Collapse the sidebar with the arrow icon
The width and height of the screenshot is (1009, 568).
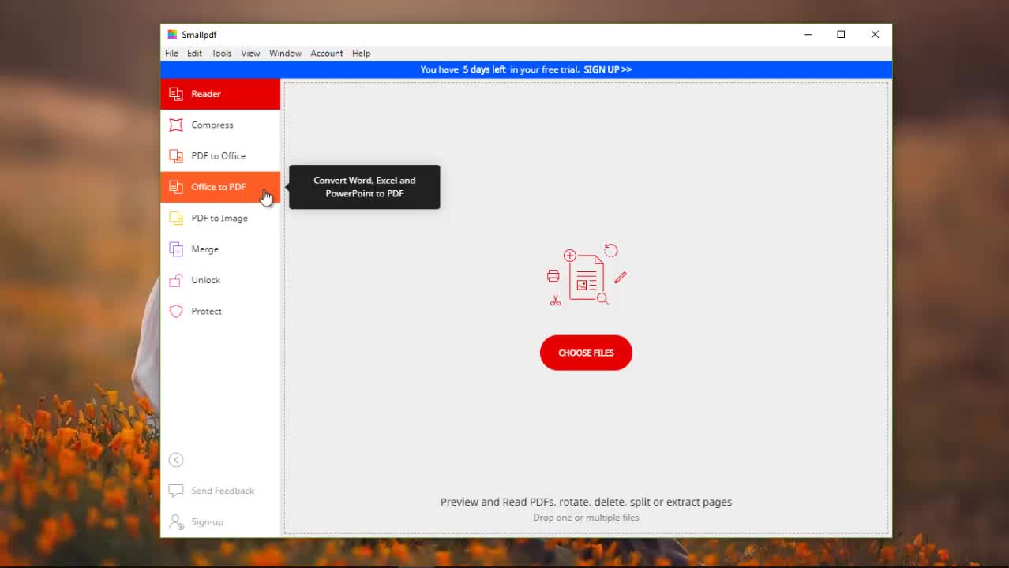tap(176, 460)
